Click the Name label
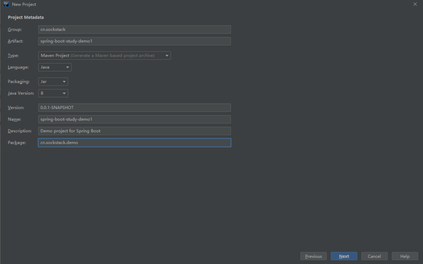Screen dimensions: 423x264 pos(14,119)
